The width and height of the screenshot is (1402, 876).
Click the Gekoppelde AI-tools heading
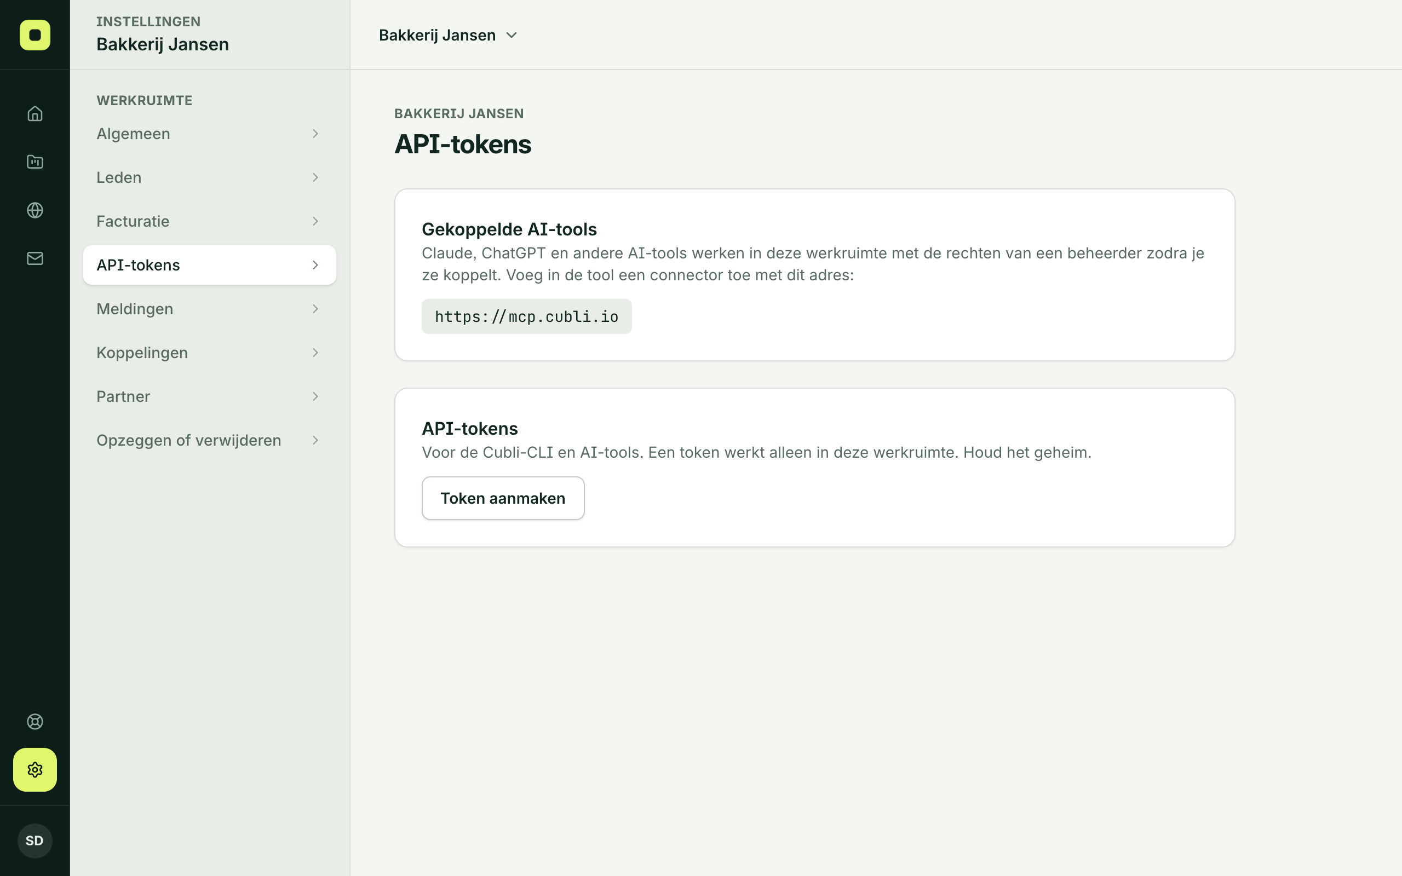tap(509, 229)
